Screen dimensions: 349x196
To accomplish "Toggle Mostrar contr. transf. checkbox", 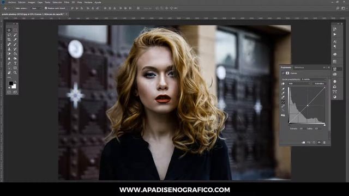I will pos(46,8).
